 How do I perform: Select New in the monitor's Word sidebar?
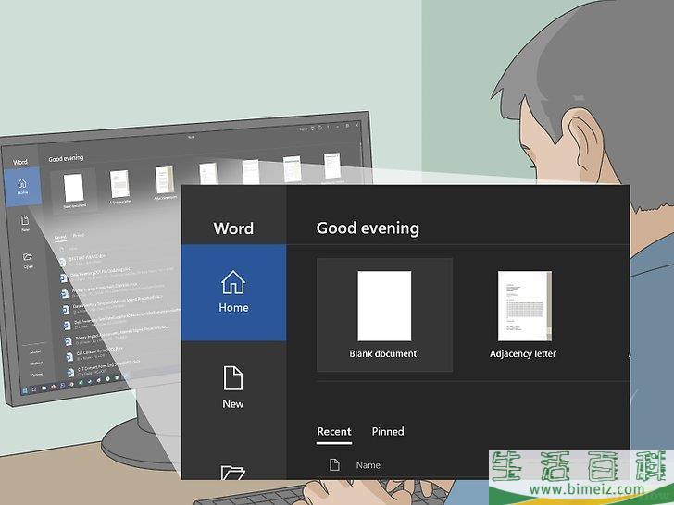[25, 224]
